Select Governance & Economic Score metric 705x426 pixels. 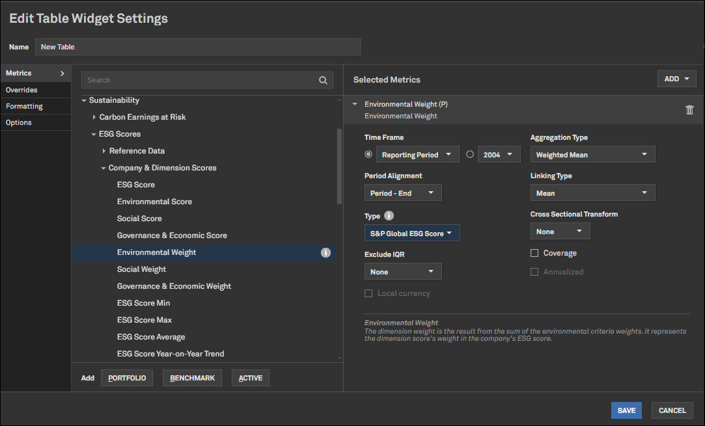[x=172, y=235]
